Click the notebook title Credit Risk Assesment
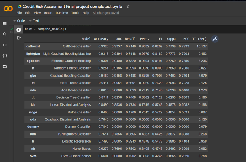This screenshot has height=162, width=246. coord(72,6)
